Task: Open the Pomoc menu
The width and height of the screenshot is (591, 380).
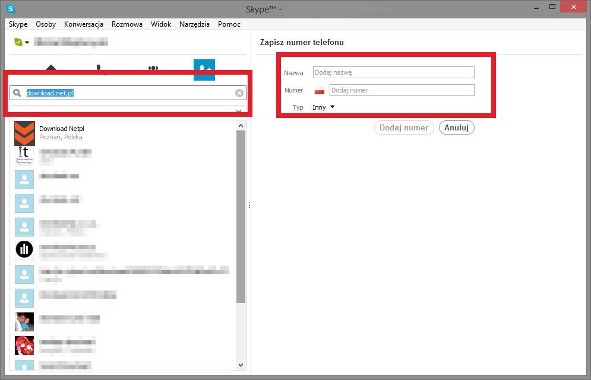Action: coord(229,24)
